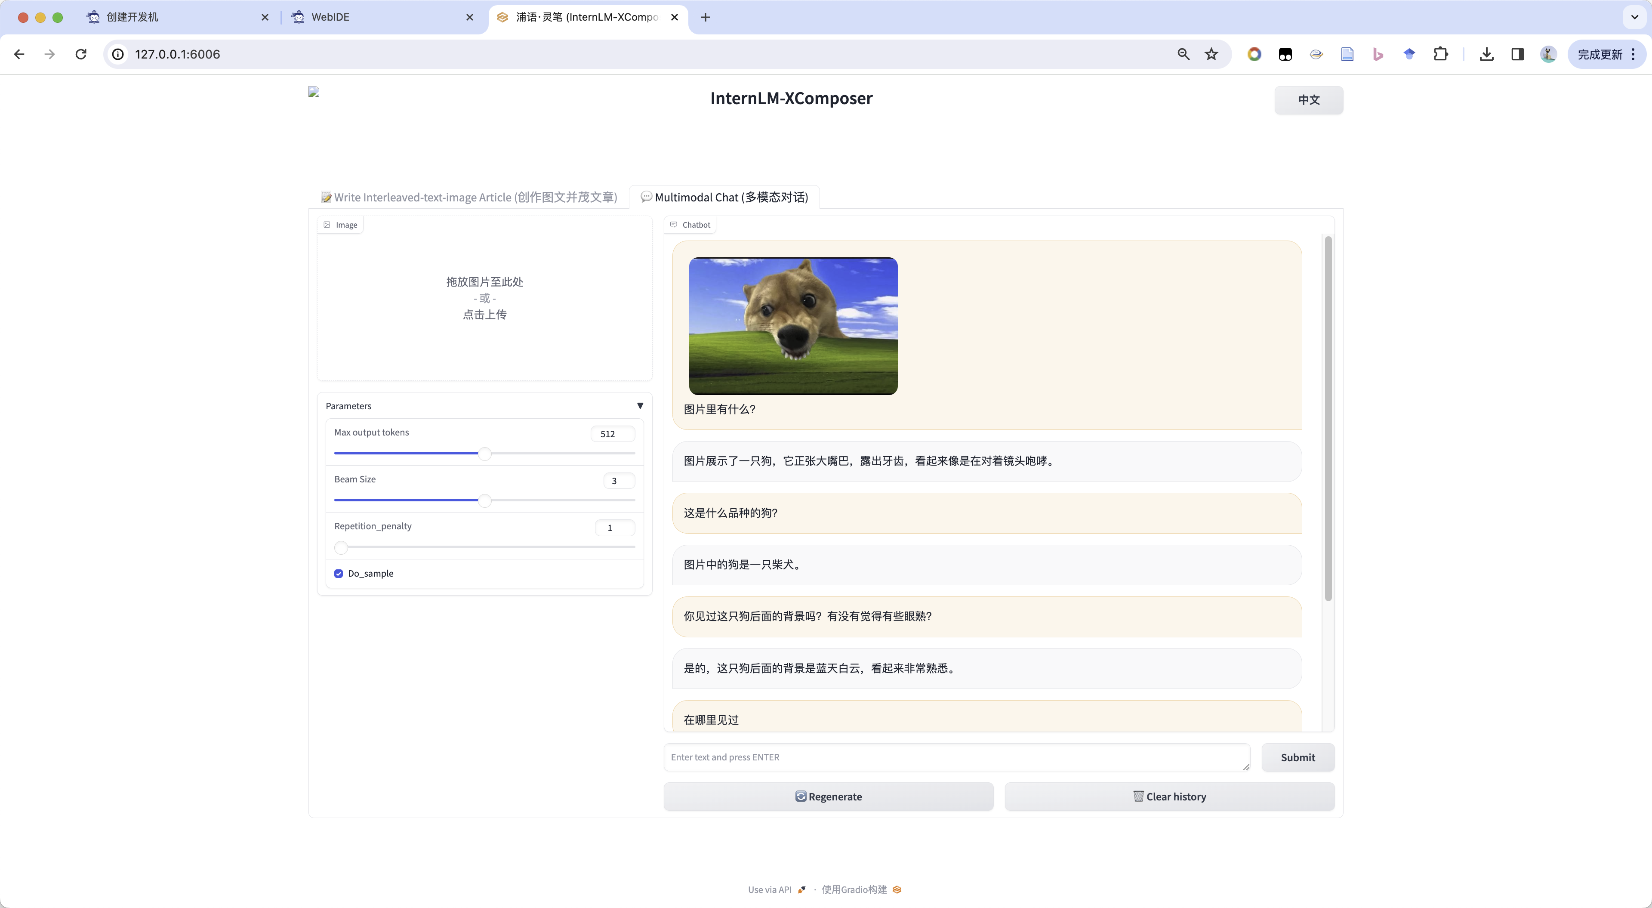
Task: Open the tab search dropdown chevron
Action: (1634, 17)
